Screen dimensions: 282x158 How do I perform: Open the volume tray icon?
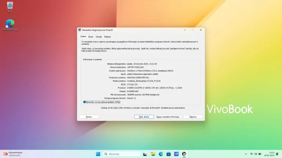pyautogui.click(x=256, y=154)
